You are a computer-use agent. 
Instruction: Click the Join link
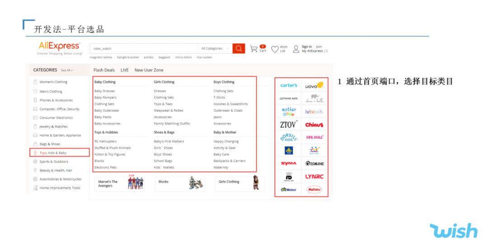319,47
